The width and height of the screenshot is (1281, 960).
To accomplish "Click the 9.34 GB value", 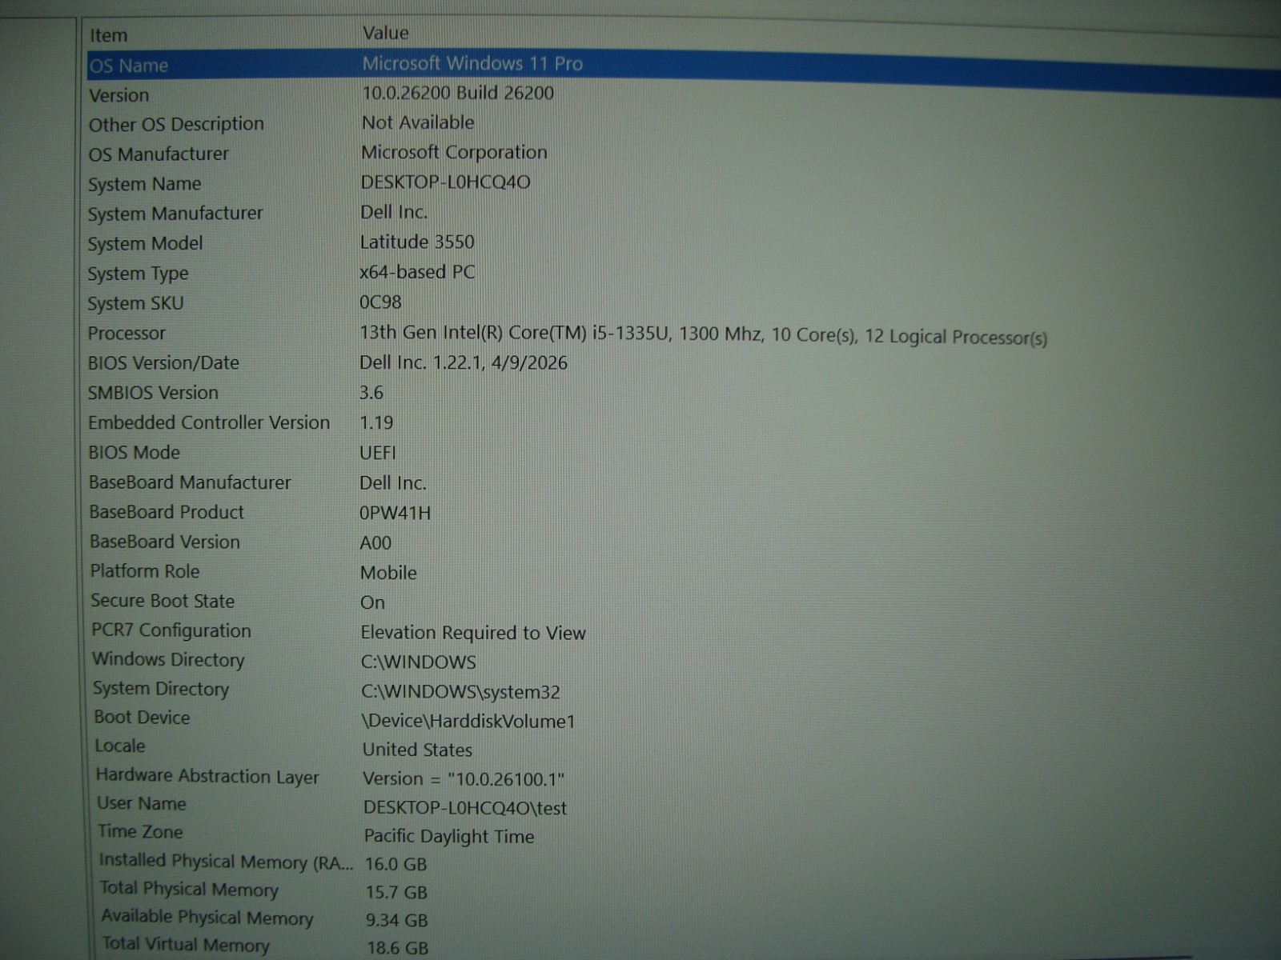I will coord(397,921).
